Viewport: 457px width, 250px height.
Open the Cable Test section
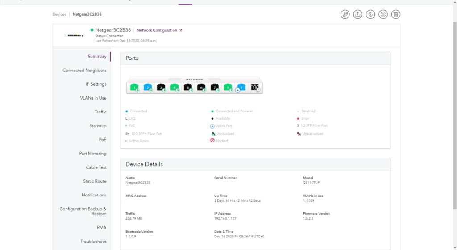(96, 167)
